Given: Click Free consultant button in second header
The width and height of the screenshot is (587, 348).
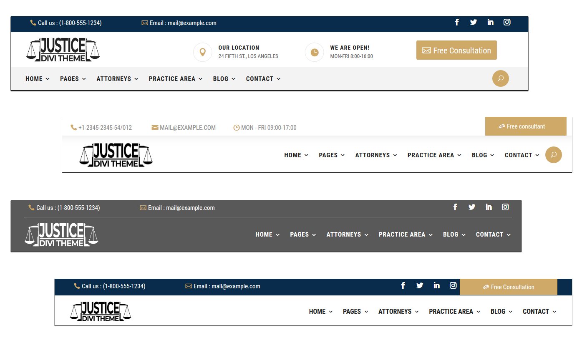Looking at the screenshot, I should 526,126.
